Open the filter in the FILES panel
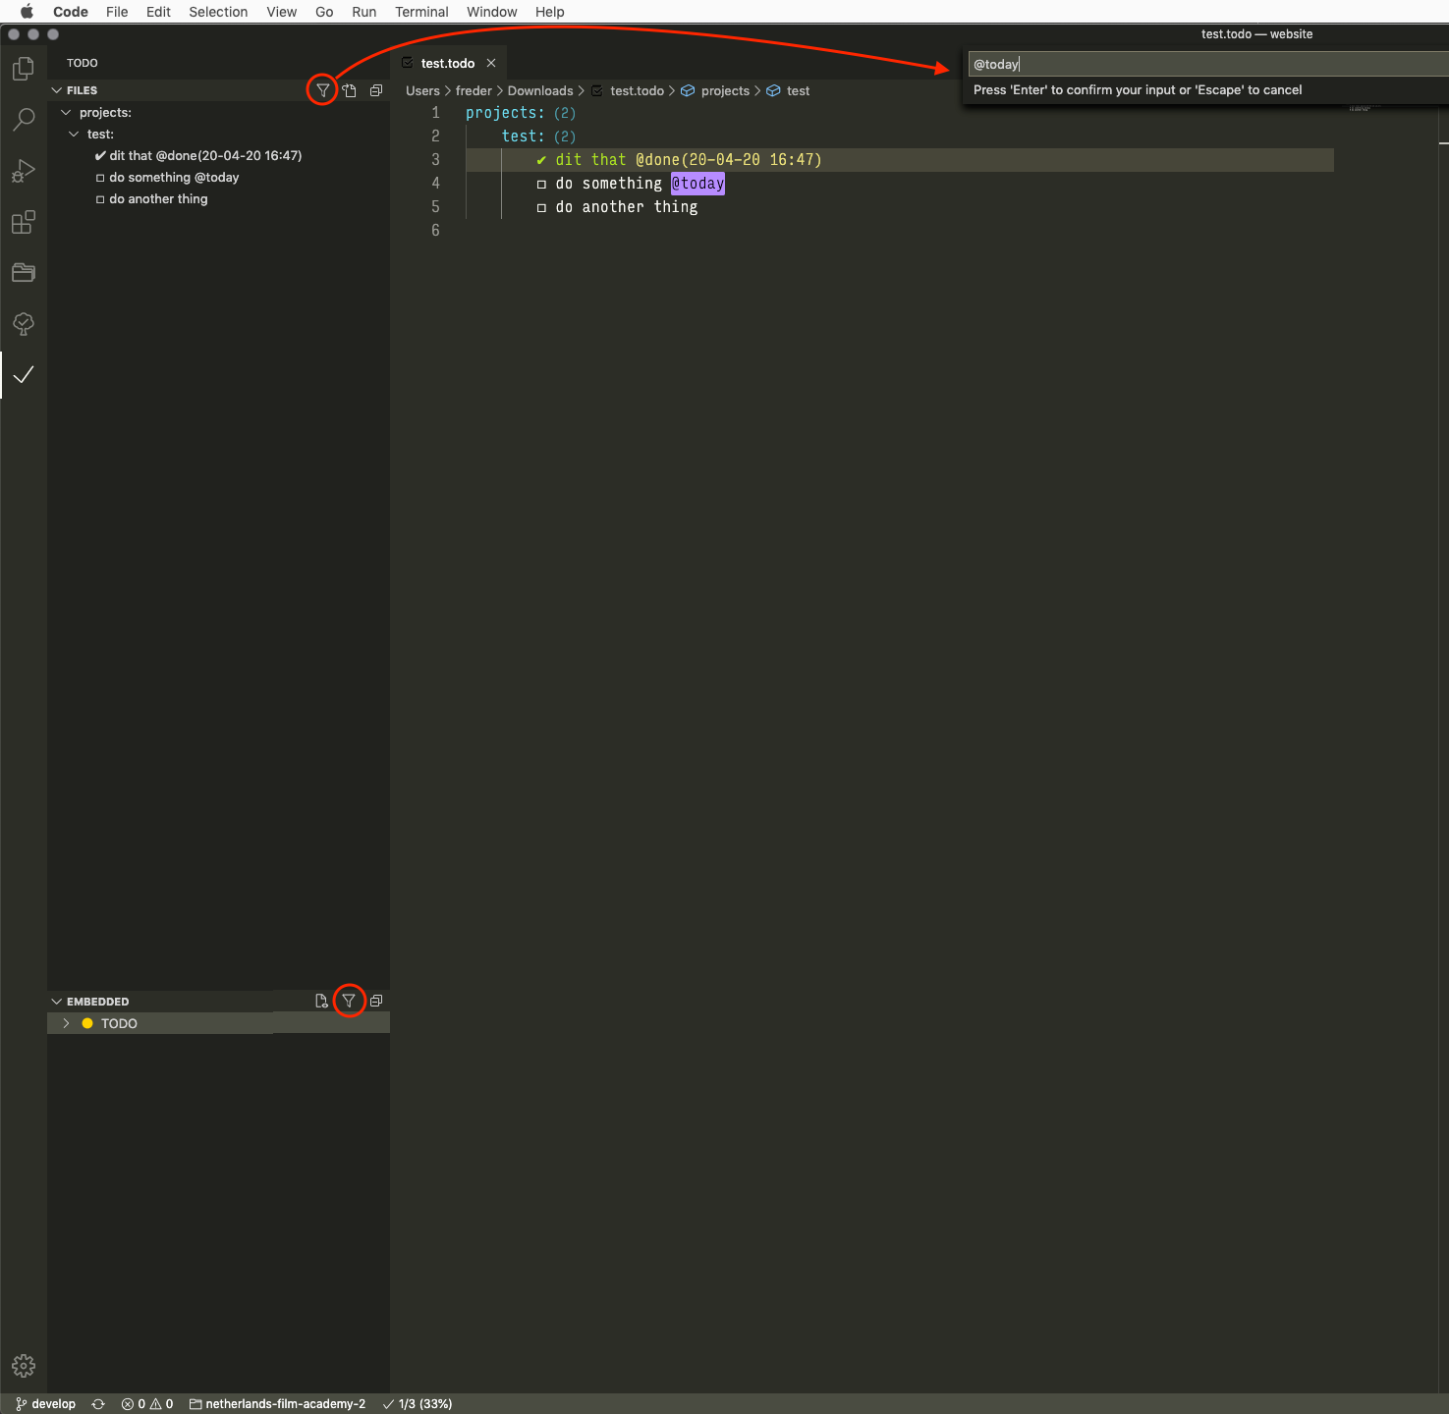 [322, 89]
